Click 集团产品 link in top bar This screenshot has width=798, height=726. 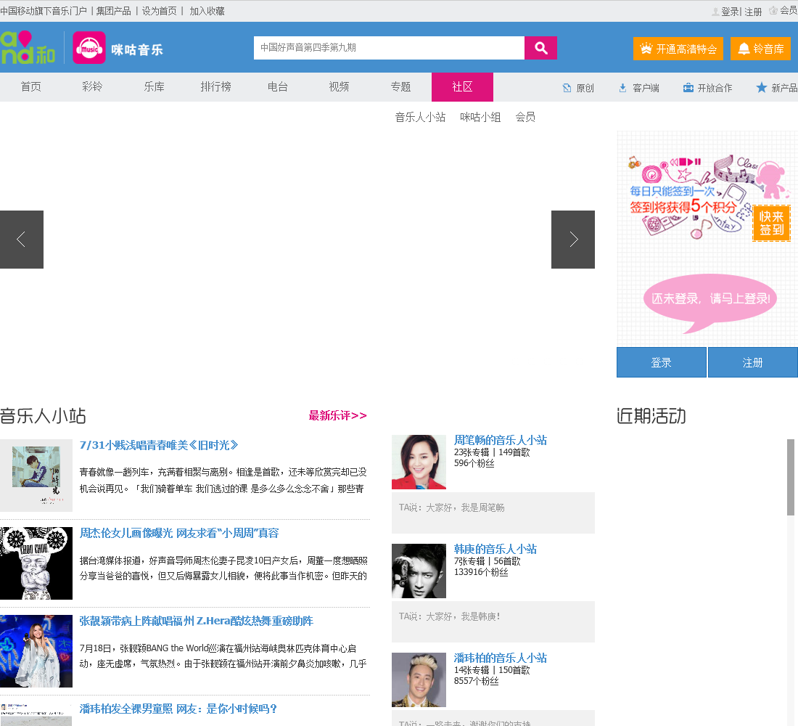[x=113, y=11]
